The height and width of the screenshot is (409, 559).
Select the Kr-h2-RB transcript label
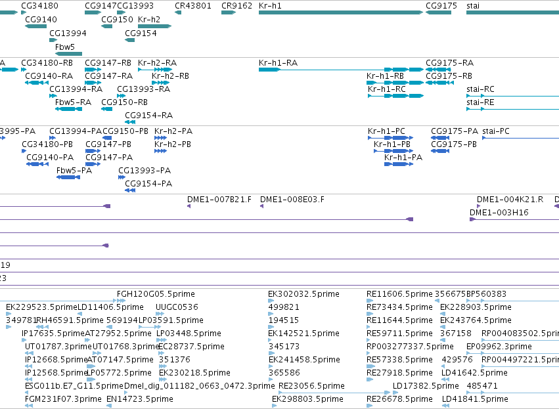pos(170,76)
